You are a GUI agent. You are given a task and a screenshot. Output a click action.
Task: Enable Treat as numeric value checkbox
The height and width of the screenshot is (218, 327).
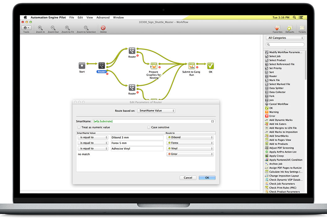tap(79, 128)
